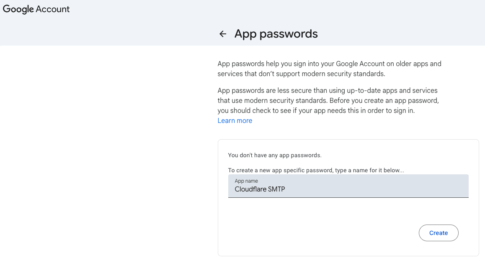485x263 pixels.
Task: Click blank white area left of the description
Action: point(105,146)
